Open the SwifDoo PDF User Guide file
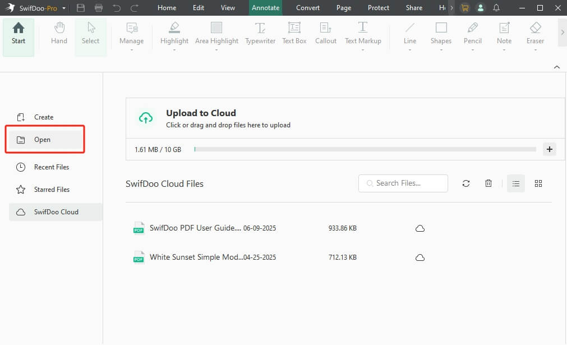 click(x=195, y=228)
